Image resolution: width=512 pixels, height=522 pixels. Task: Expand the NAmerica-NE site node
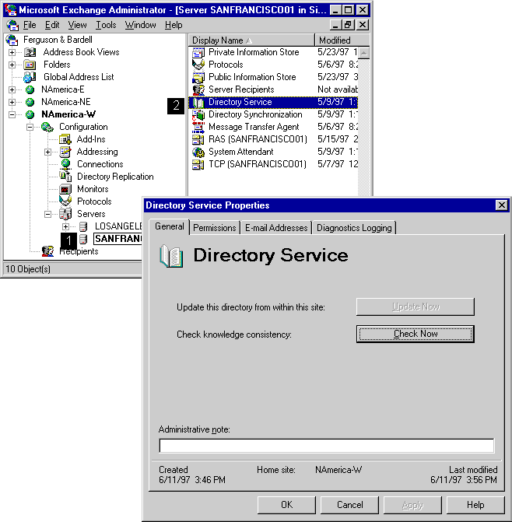tap(12, 102)
